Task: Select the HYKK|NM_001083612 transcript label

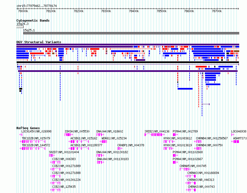Action: click(x=178, y=138)
